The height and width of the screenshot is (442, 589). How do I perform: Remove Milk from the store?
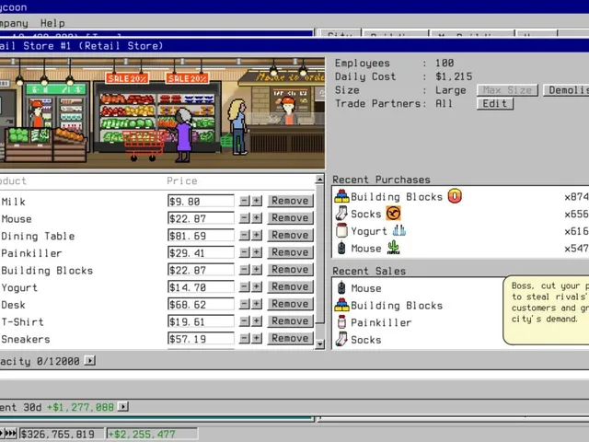click(x=291, y=201)
